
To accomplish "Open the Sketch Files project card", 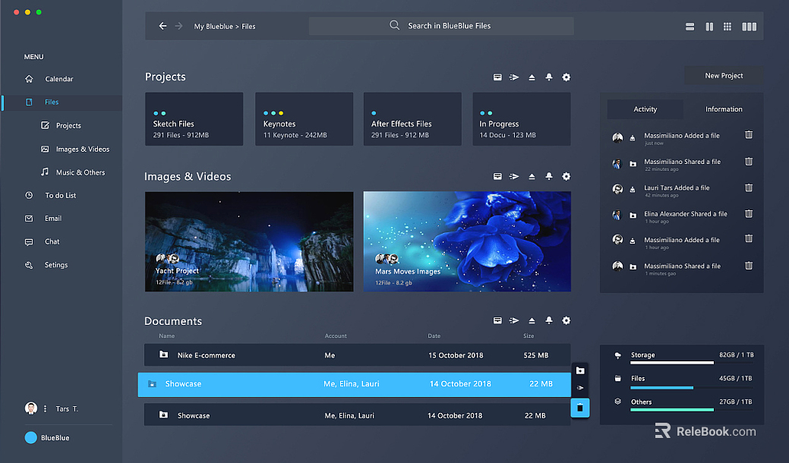I will coord(194,119).
